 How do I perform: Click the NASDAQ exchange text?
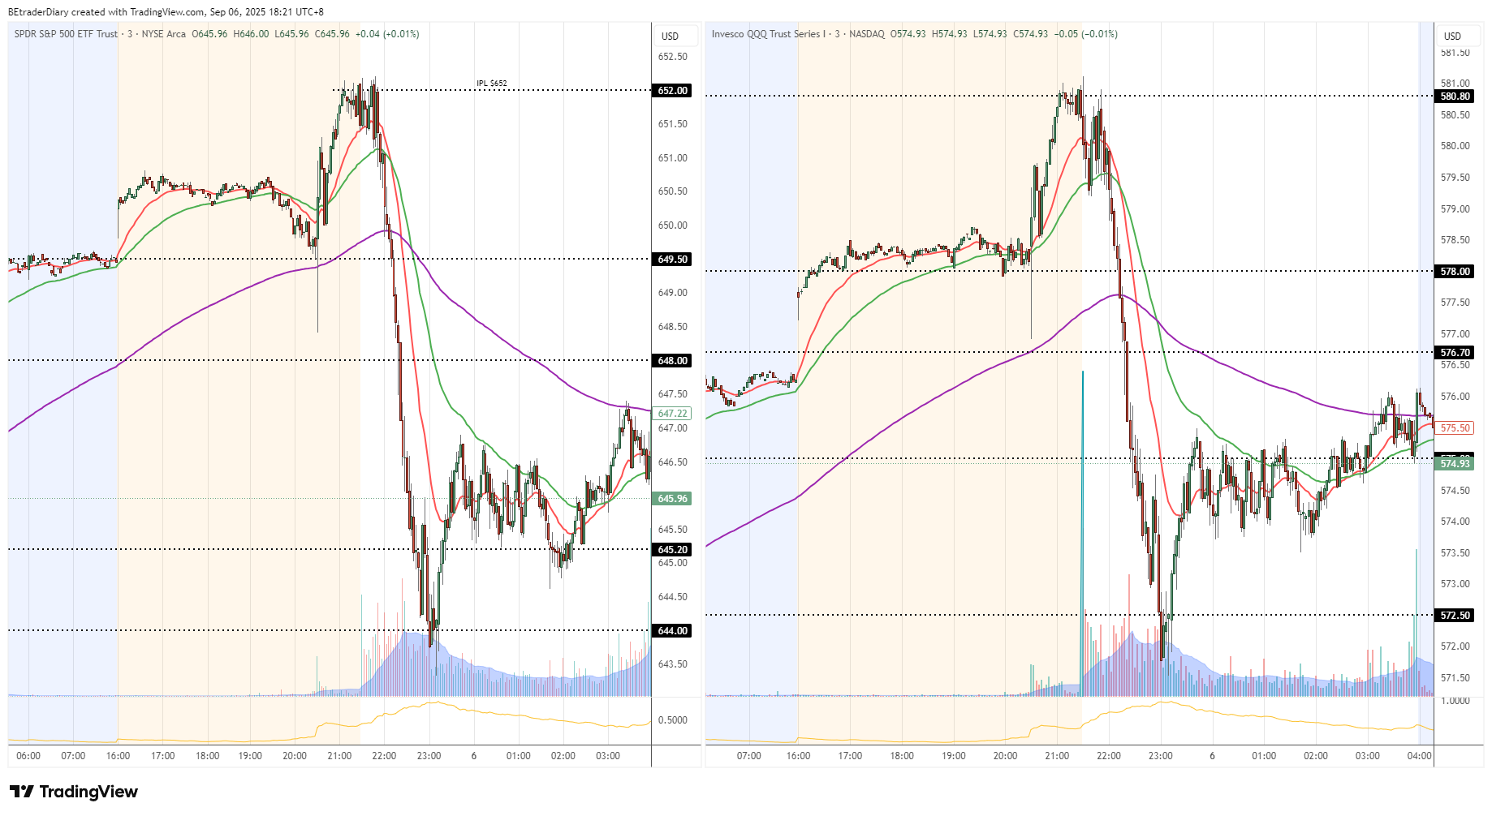tap(869, 34)
